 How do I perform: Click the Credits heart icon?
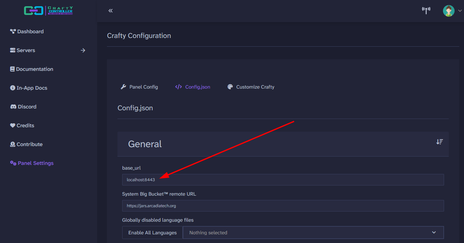tap(12, 125)
